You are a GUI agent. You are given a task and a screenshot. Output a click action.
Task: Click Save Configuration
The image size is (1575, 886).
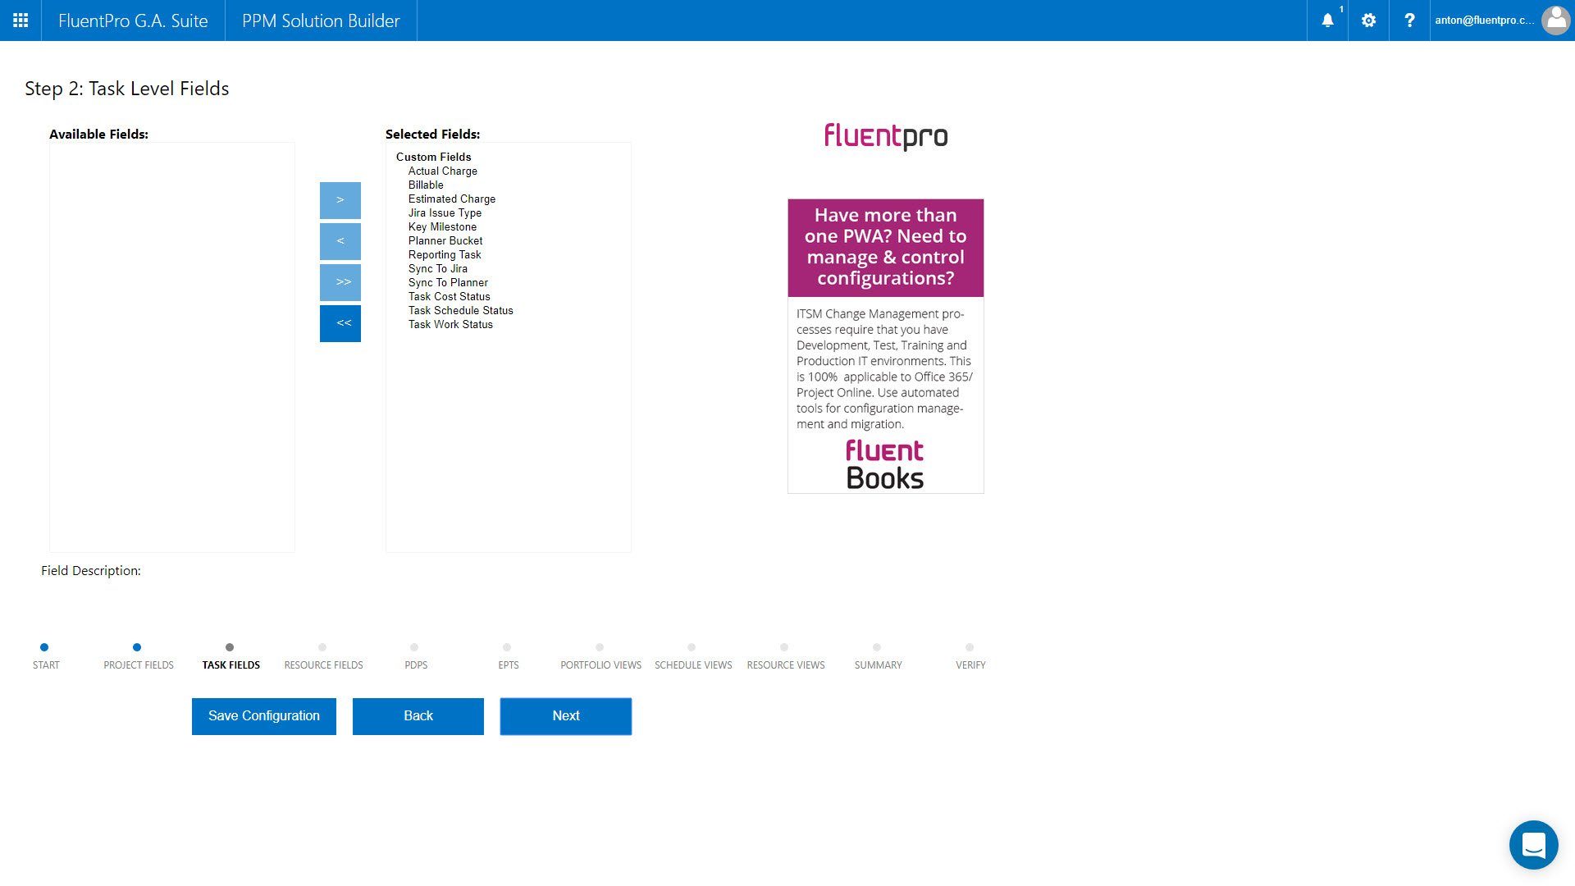click(263, 715)
